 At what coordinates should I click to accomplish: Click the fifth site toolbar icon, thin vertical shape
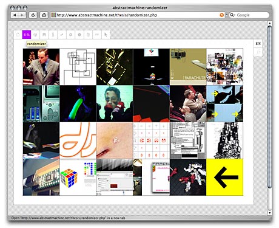tap(53, 35)
